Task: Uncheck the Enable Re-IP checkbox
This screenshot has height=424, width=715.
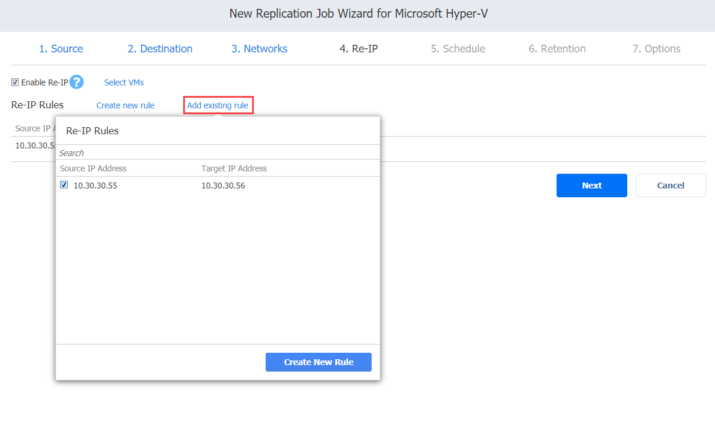Action: (x=15, y=82)
